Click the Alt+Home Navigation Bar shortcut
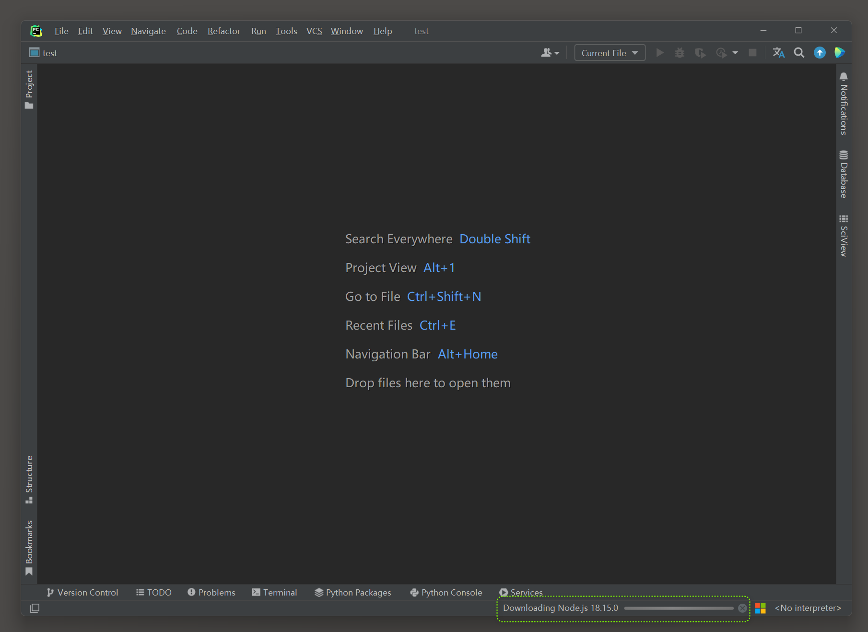868x632 pixels. click(468, 354)
